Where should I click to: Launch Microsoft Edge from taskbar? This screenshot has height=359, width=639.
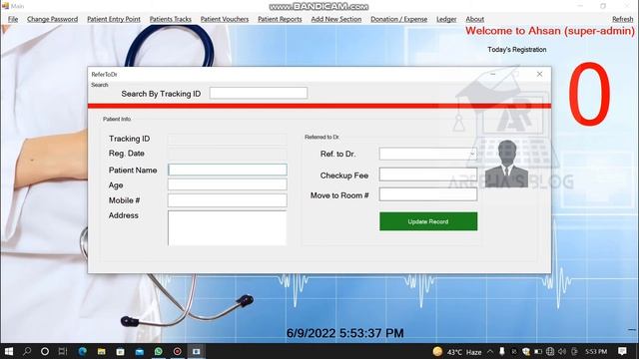pos(82,351)
